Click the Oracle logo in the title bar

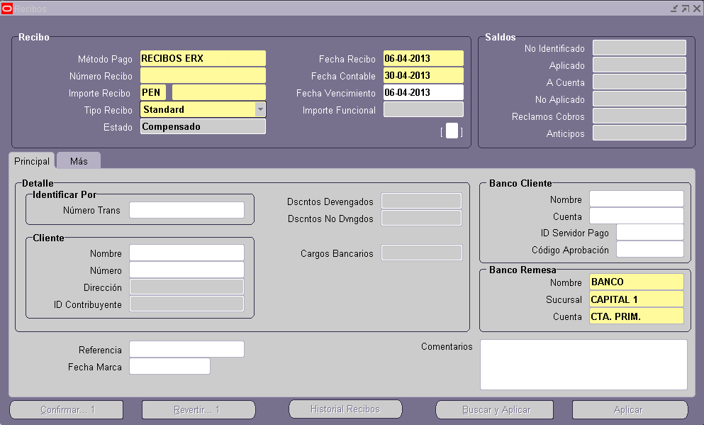point(8,8)
